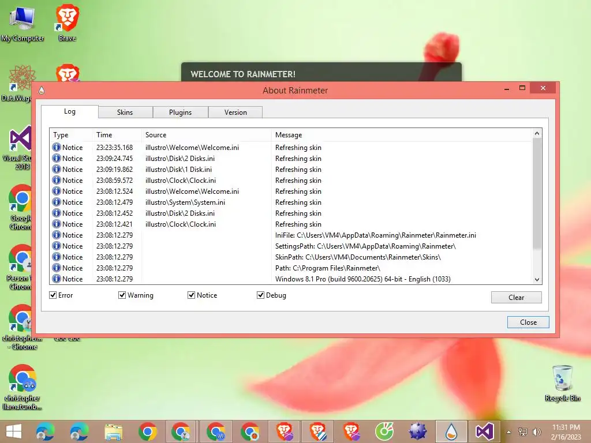The width and height of the screenshot is (591, 443).
Task: Select the Path: C:\Program Files\Rainmeter\ message
Action: point(328,268)
